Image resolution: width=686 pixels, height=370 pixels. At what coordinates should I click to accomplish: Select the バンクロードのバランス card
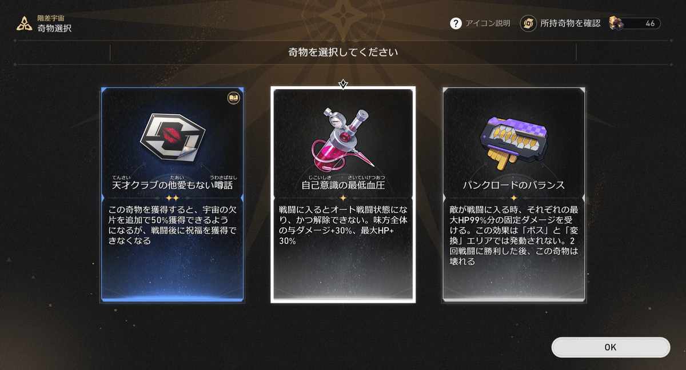[514, 194]
